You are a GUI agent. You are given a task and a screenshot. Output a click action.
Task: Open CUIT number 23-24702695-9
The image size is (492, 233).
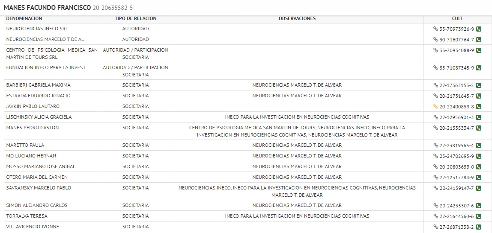click(456, 156)
